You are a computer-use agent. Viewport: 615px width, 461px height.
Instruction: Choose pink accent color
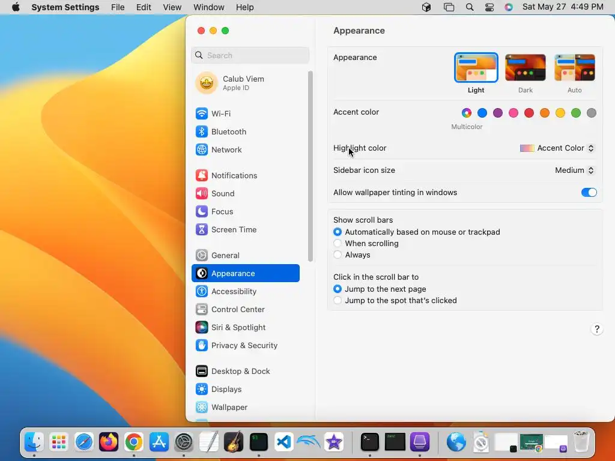tap(514, 113)
